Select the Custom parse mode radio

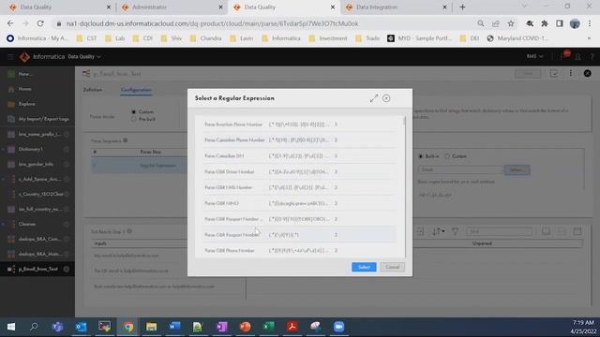(x=133, y=112)
